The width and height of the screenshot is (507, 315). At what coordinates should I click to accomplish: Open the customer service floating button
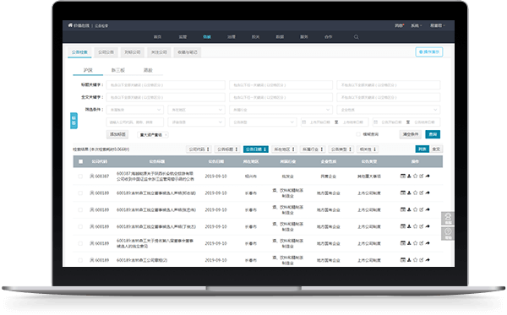448,219
